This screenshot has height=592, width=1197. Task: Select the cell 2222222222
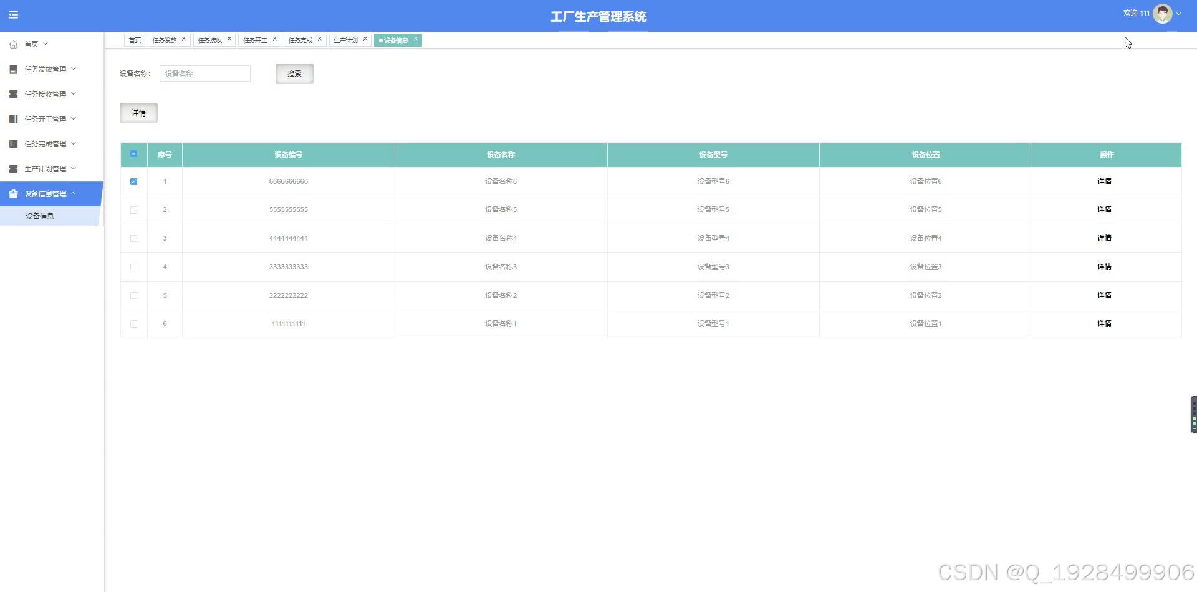pos(289,295)
